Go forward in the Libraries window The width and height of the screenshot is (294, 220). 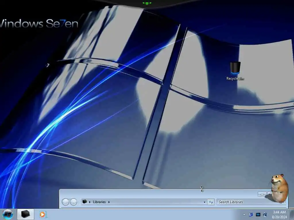coord(73,202)
